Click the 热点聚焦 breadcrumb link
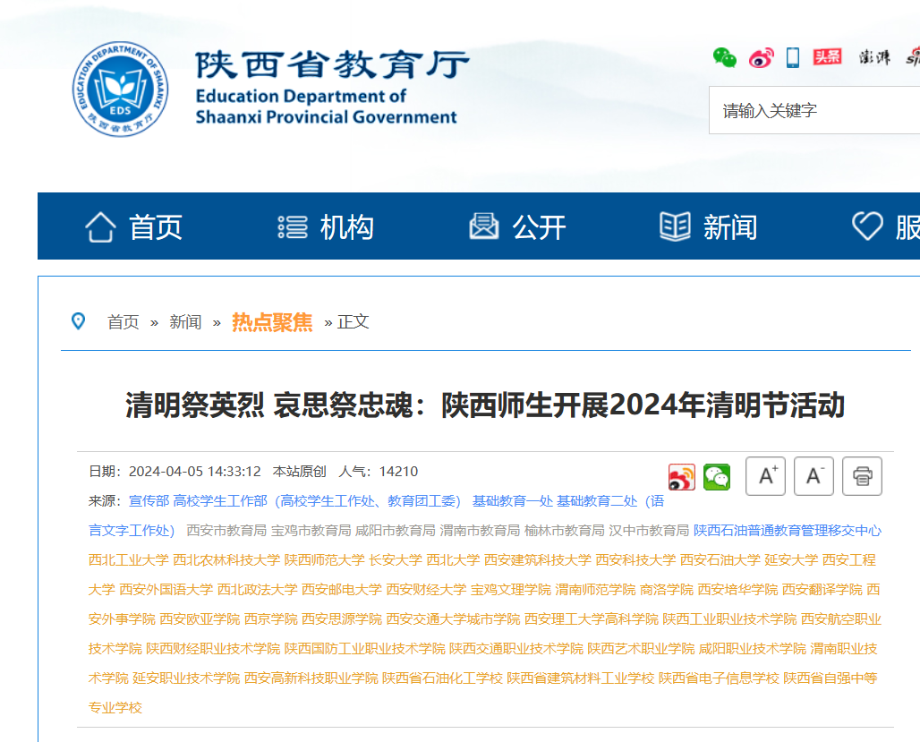 pos(272,322)
